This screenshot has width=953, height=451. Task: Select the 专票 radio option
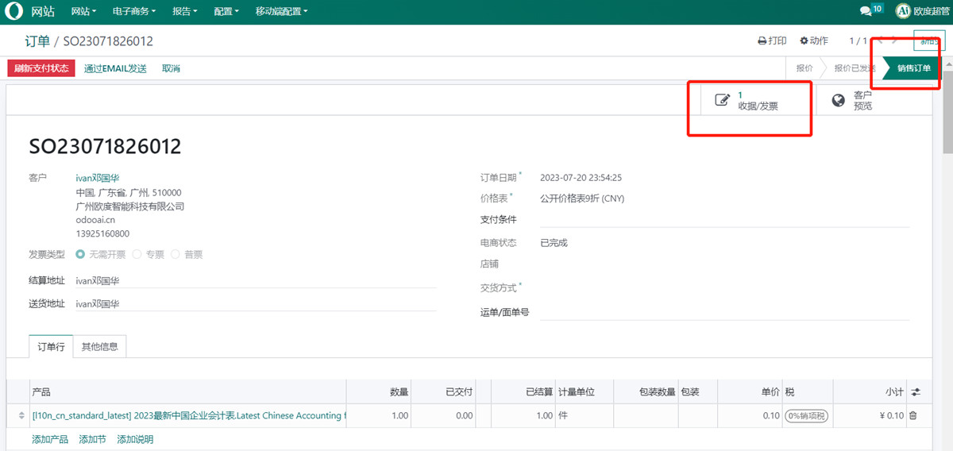[x=137, y=255]
